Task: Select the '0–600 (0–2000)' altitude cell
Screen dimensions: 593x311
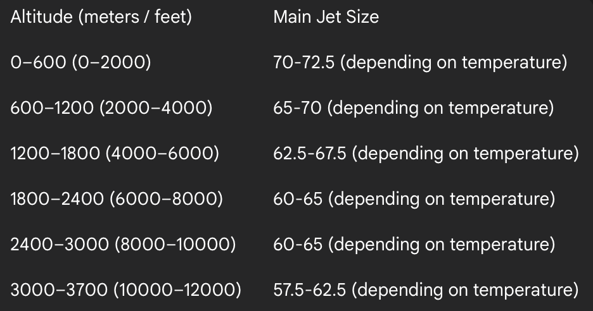Action: [80, 63]
